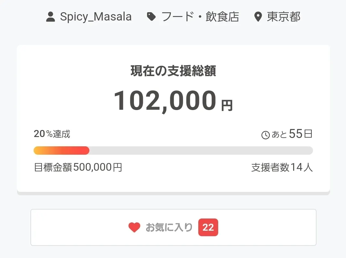Click the 現在の支援総額 heading
The image size is (346, 258).
click(173, 71)
